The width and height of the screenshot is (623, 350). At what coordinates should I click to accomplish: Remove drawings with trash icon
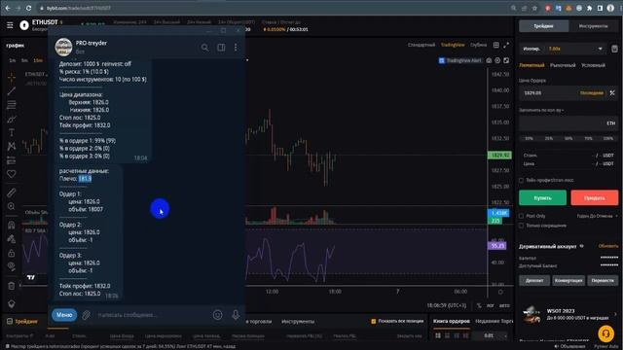(11, 286)
